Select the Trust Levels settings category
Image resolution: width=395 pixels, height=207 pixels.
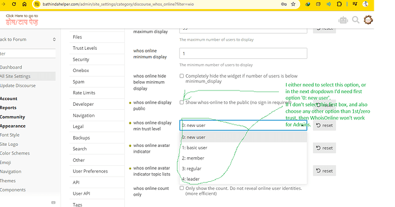(x=97, y=48)
